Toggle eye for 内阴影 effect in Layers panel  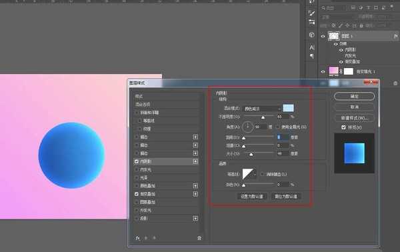(341, 50)
